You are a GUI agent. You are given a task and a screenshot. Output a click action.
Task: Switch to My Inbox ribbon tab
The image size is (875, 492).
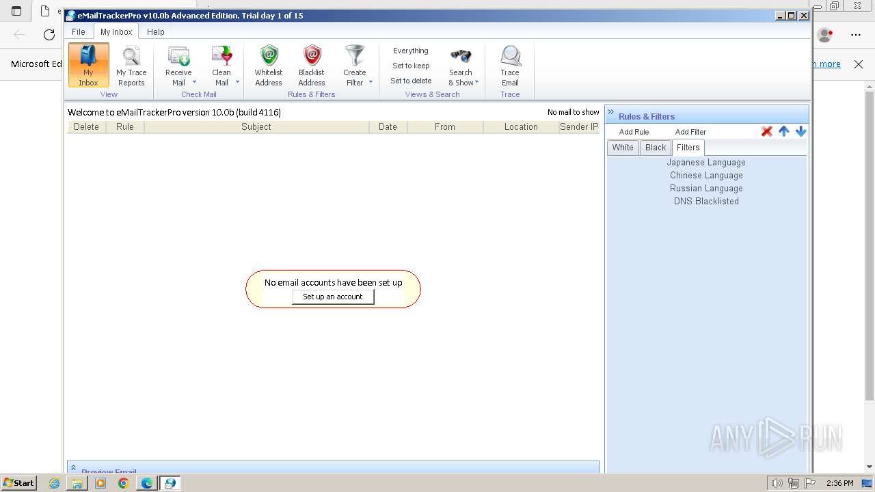coord(116,31)
